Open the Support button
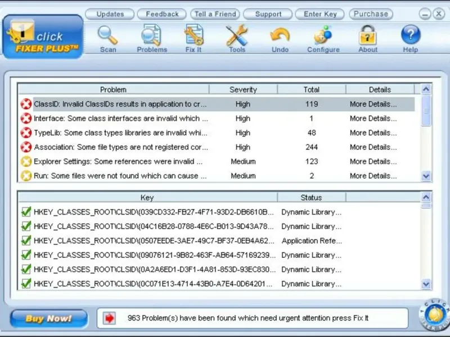Screen dimensions: 450x337 [x=268, y=14]
